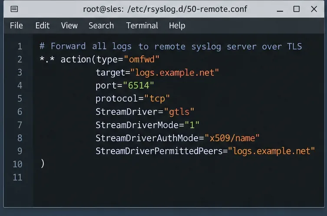Screen dimensions: 327x216
Task: Click the target value "logs.example.net"
Action: click(174, 73)
